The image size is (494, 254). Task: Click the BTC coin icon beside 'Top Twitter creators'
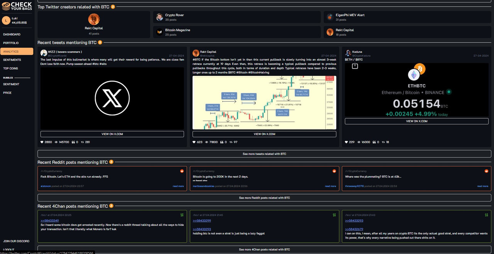[113, 7]
